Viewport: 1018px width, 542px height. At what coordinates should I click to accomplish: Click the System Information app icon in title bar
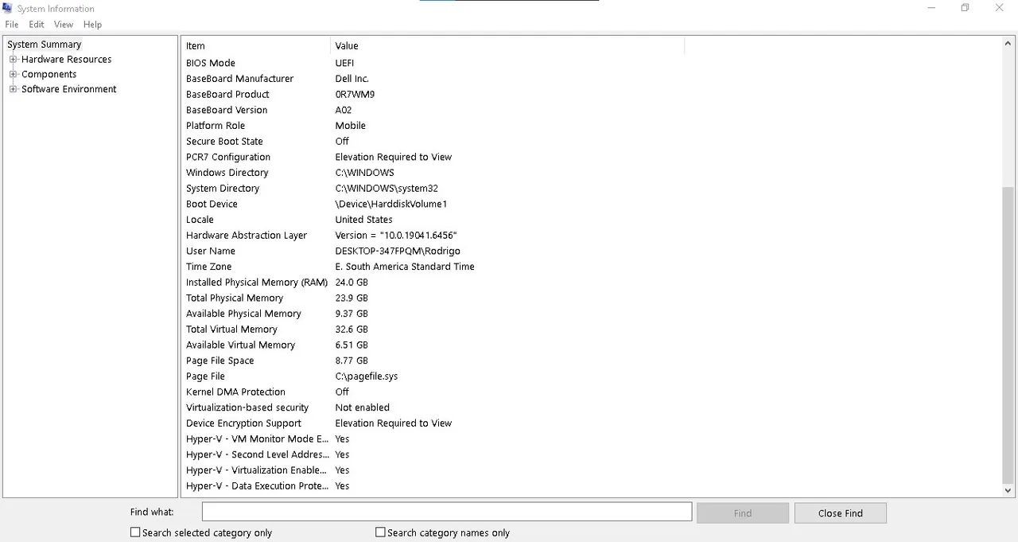8,9
